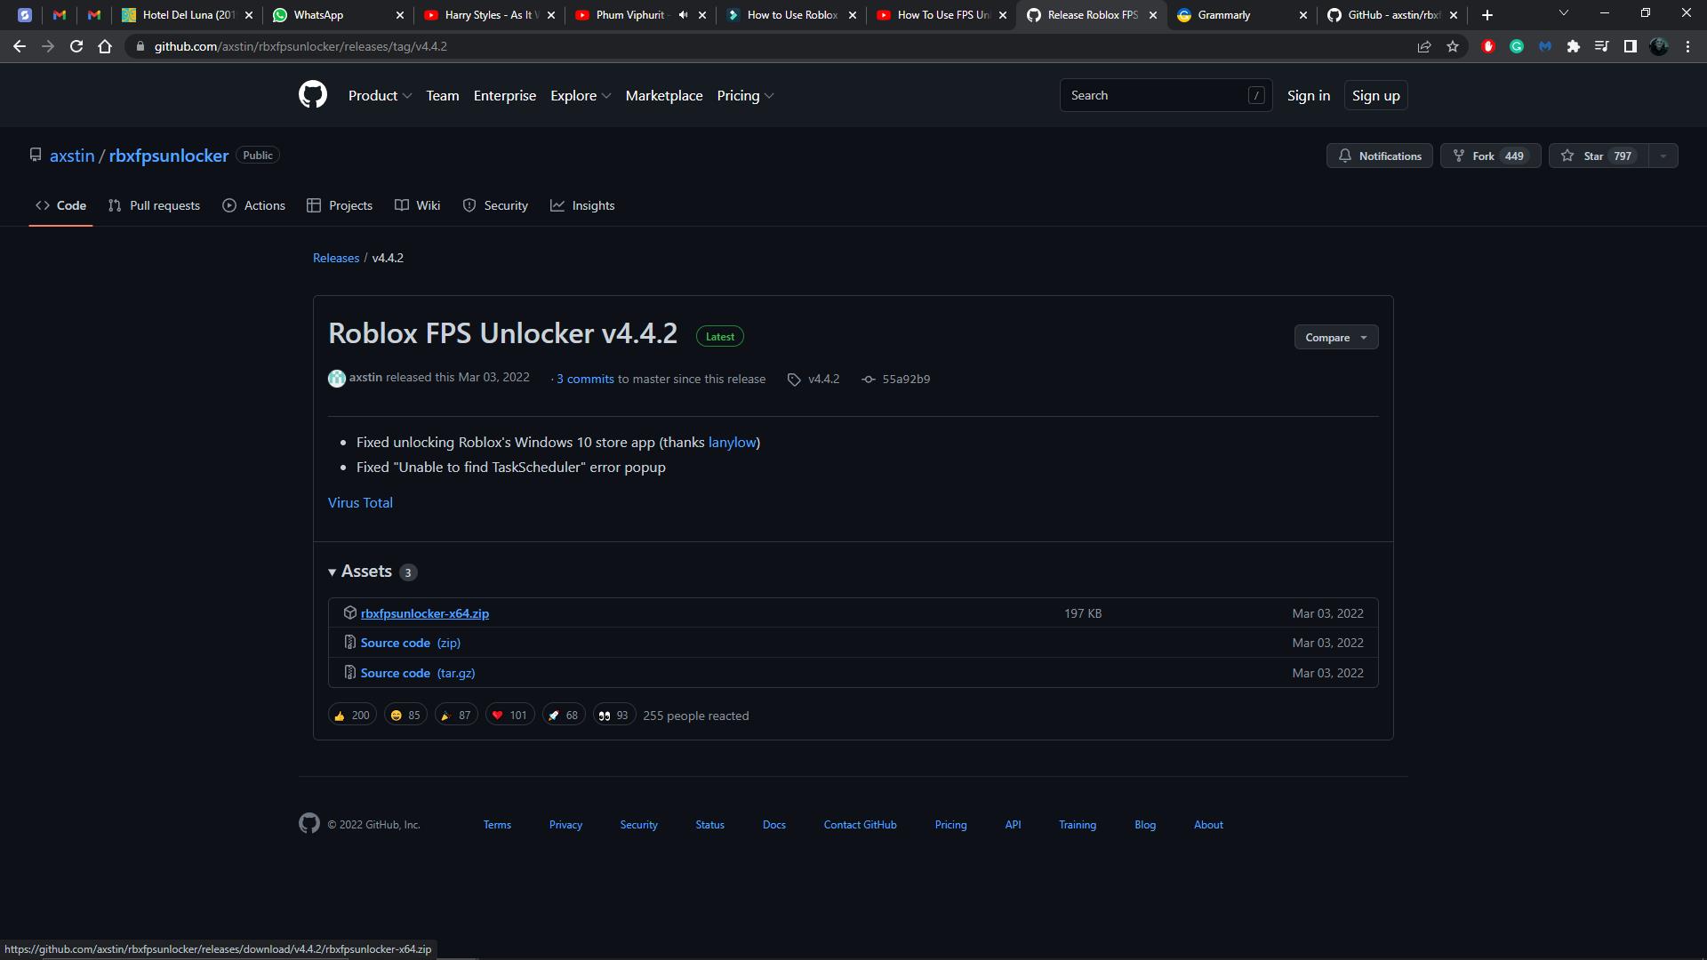1707x960 pixels.
Task: Open Insights tab
Action: coord(582,205)
